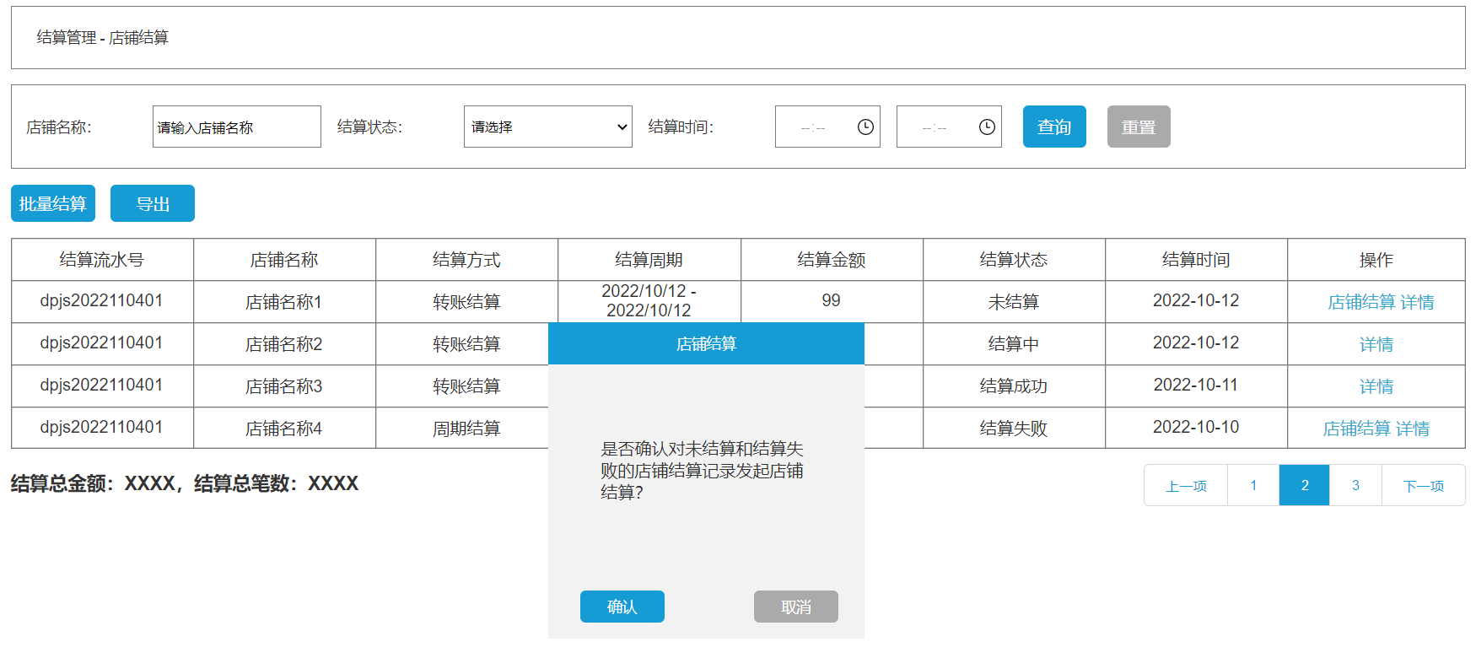
Task: Click 店铺结算 link for 店铺名称1
Action: click(x=1361, y=302)
